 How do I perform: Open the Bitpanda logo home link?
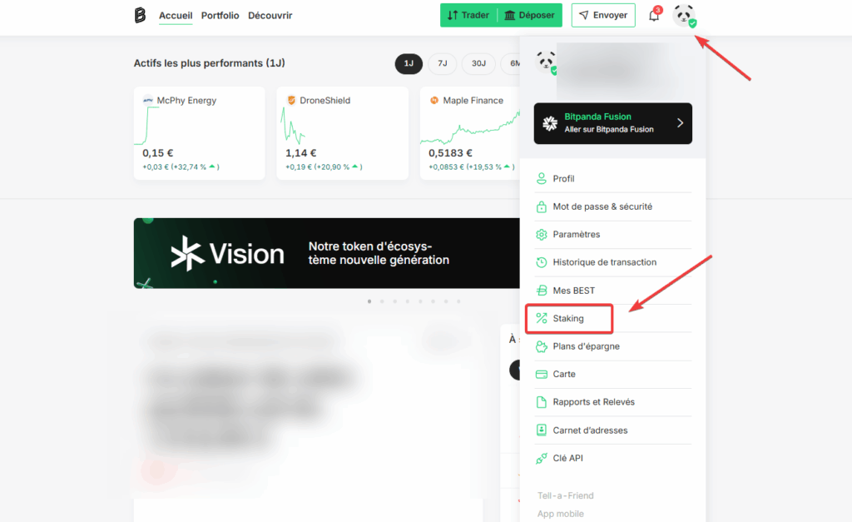(140, 15)
